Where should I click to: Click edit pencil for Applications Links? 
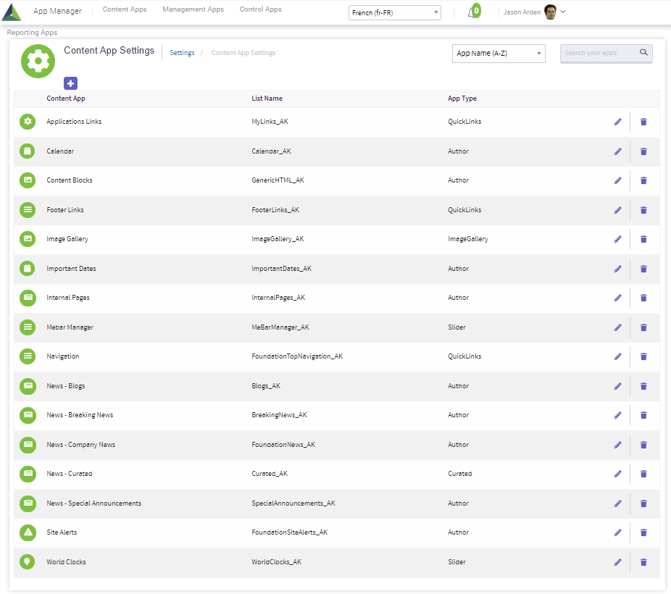pos(617,122)
